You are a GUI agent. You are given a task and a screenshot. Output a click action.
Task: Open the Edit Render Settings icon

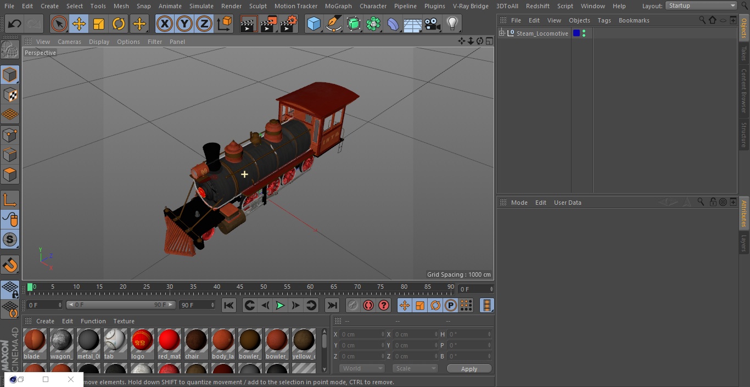(x=289, y=24)
